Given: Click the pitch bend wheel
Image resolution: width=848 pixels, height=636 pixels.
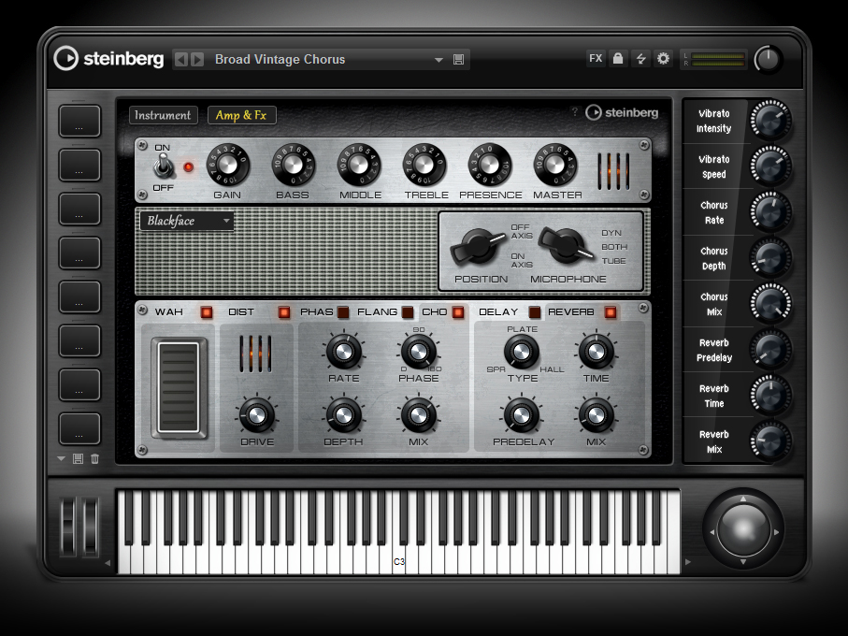Looking at the screenshot, I should 67,528.
